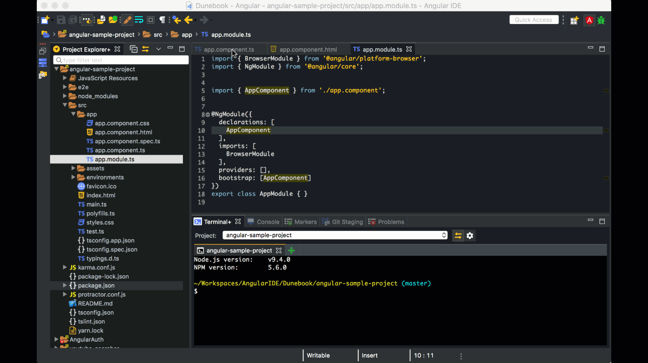The image size is (648, 363).
Task: Toggle Link with Editor in Project Explorer
Action: 145,49
